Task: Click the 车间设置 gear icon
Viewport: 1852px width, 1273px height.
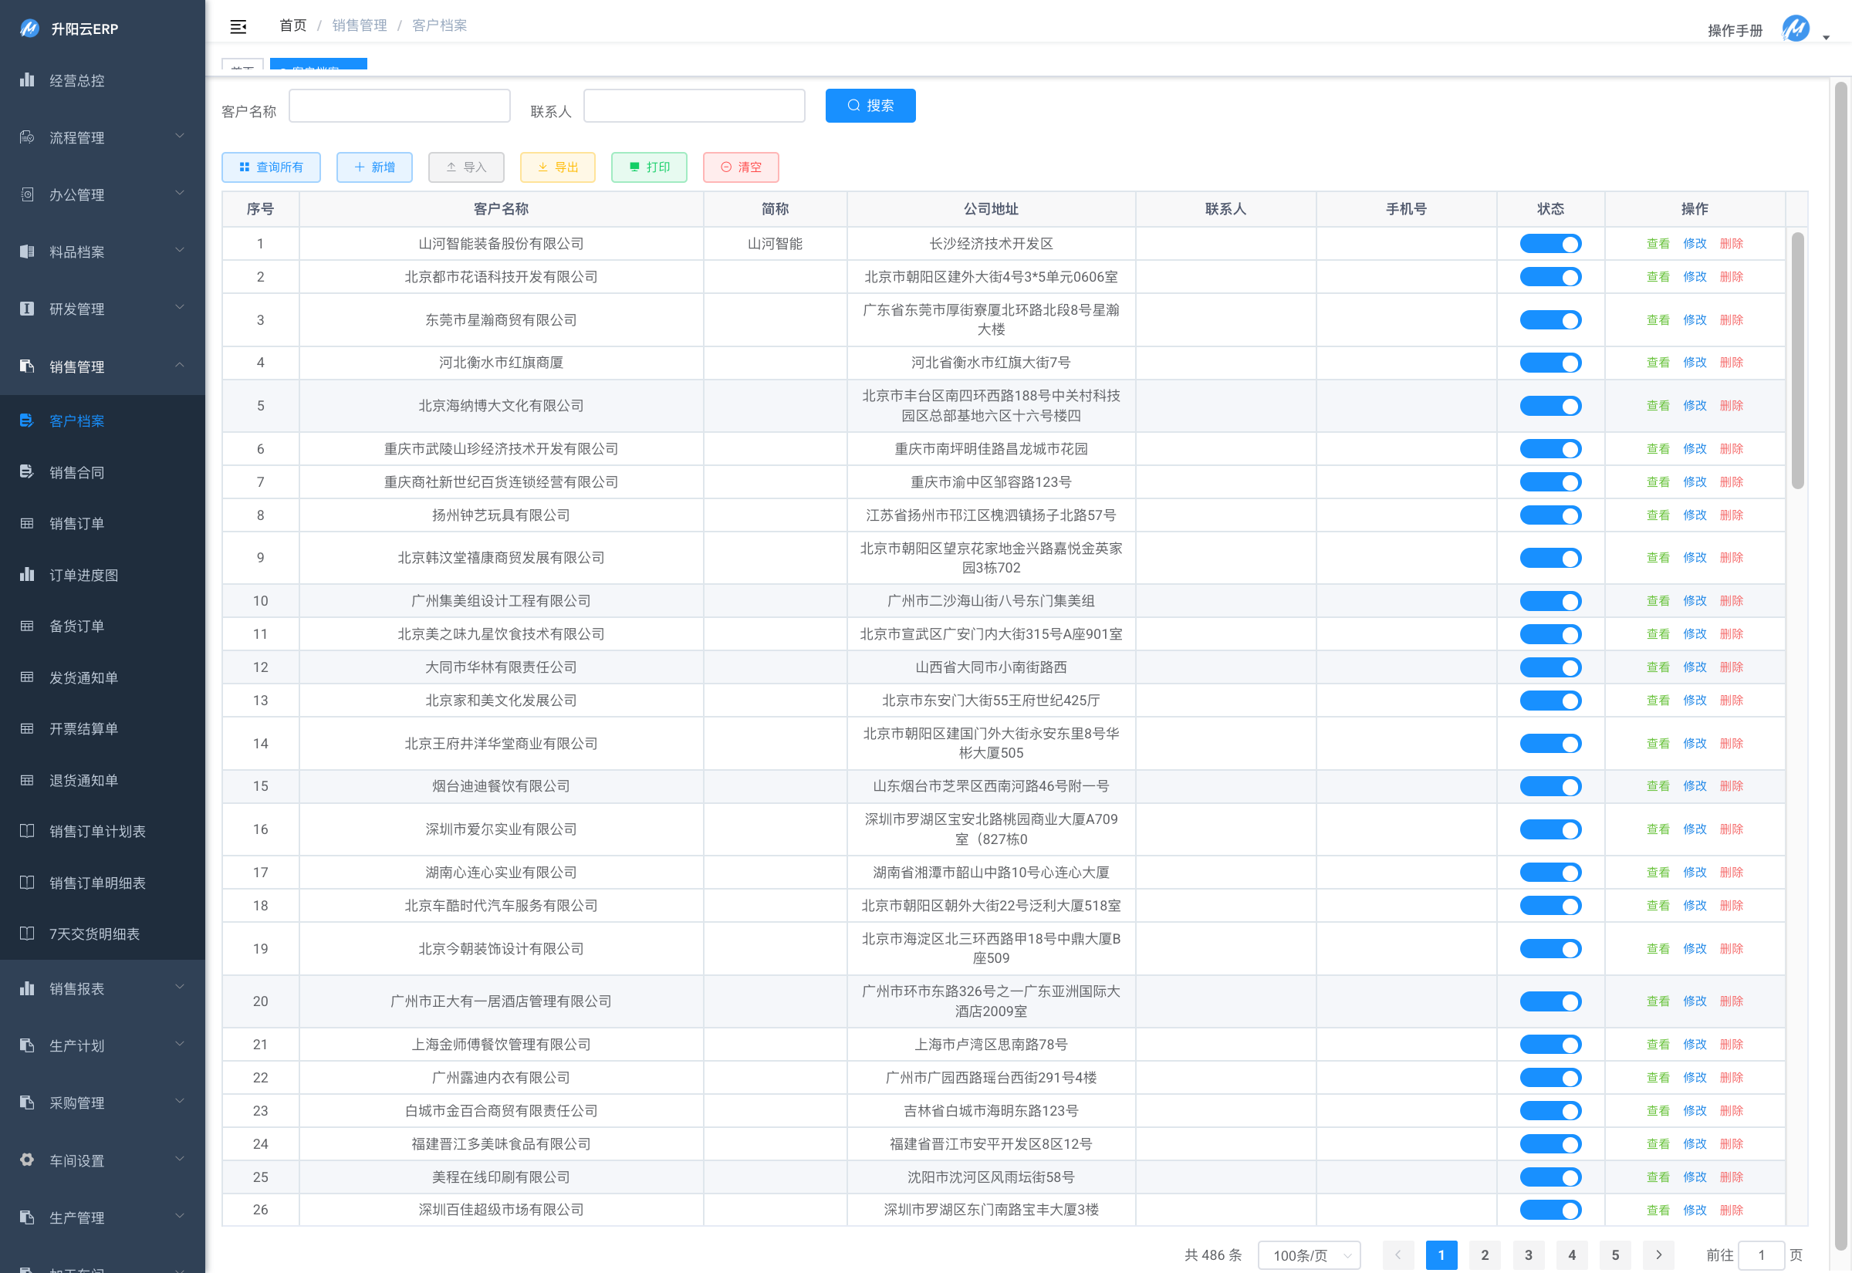Action: 27,1160
